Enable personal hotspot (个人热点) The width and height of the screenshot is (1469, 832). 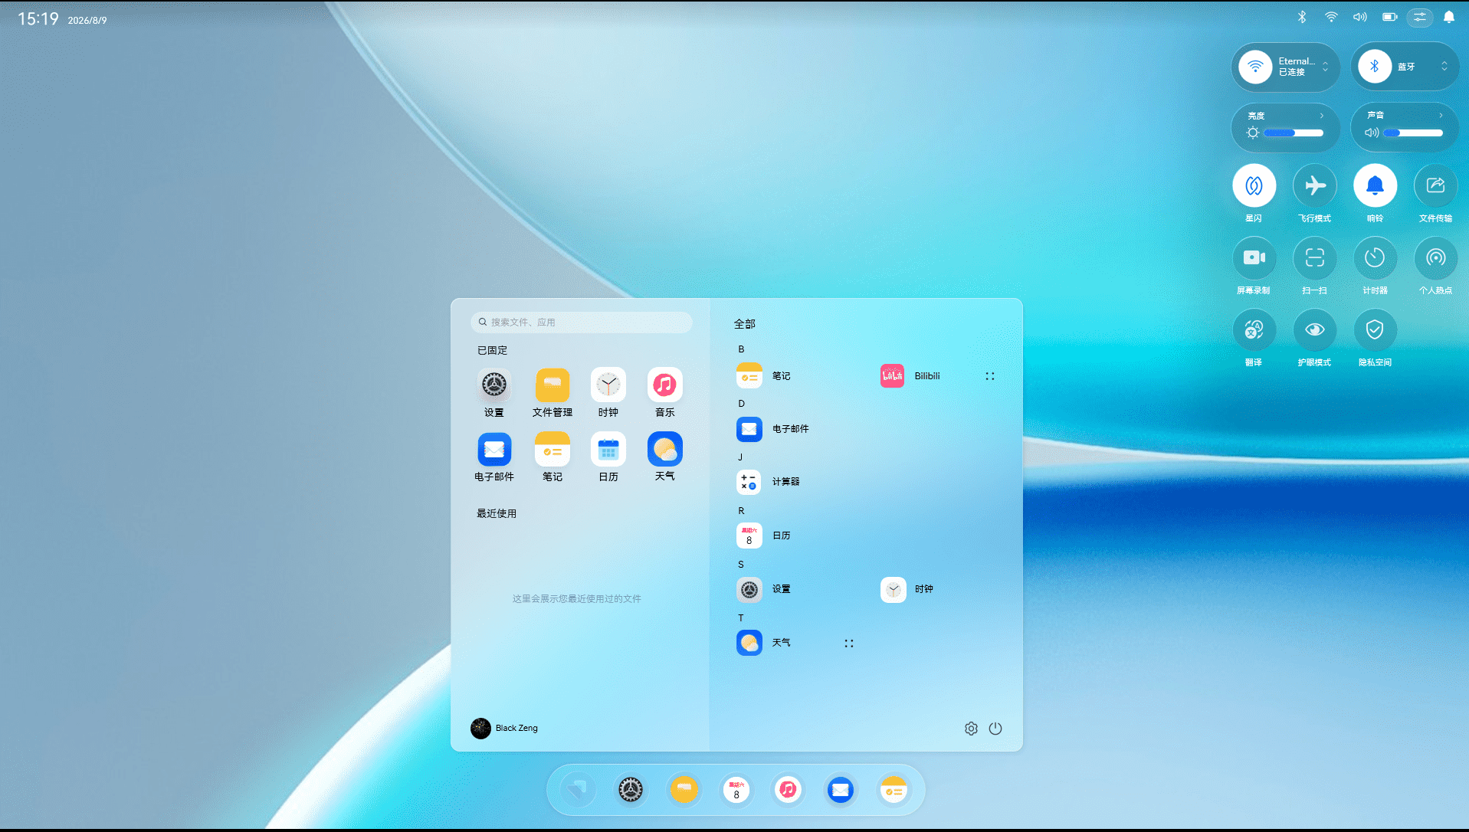[x=1436, y=257]
